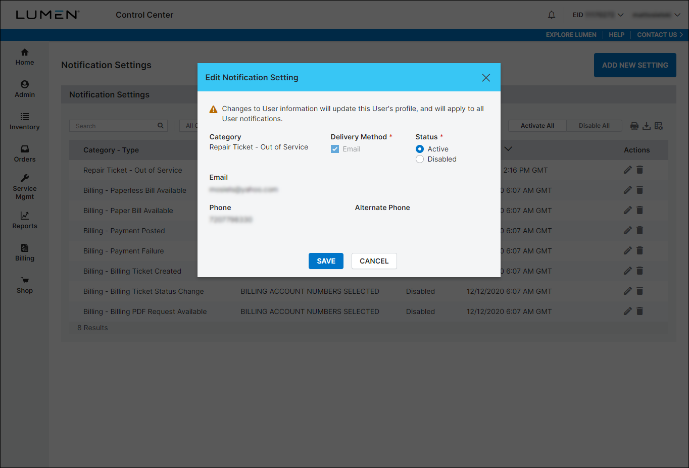Close the Edit Notification Setting dialog
Image resolution: width=689 pixels, height=468 pixels.
tap(486, 77)
